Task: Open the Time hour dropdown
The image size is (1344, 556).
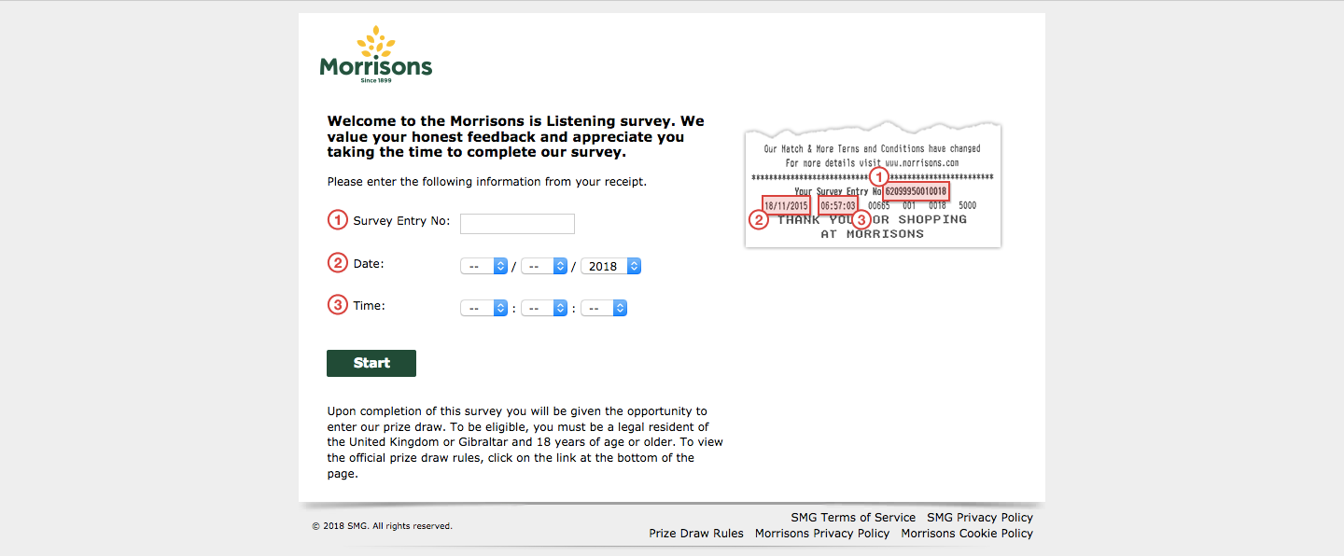Action: (483, 308)
